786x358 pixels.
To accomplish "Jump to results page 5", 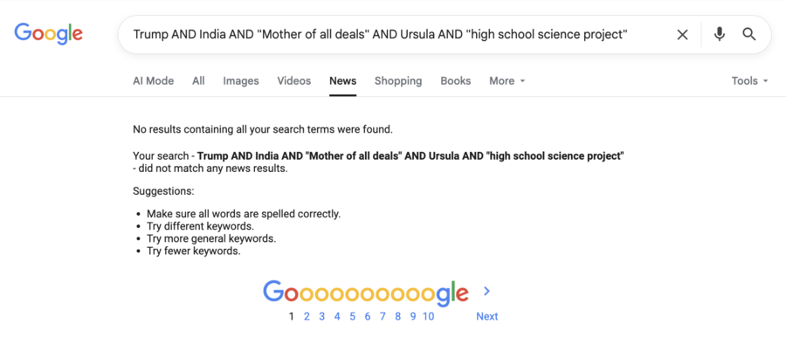I will click(353, 317).
